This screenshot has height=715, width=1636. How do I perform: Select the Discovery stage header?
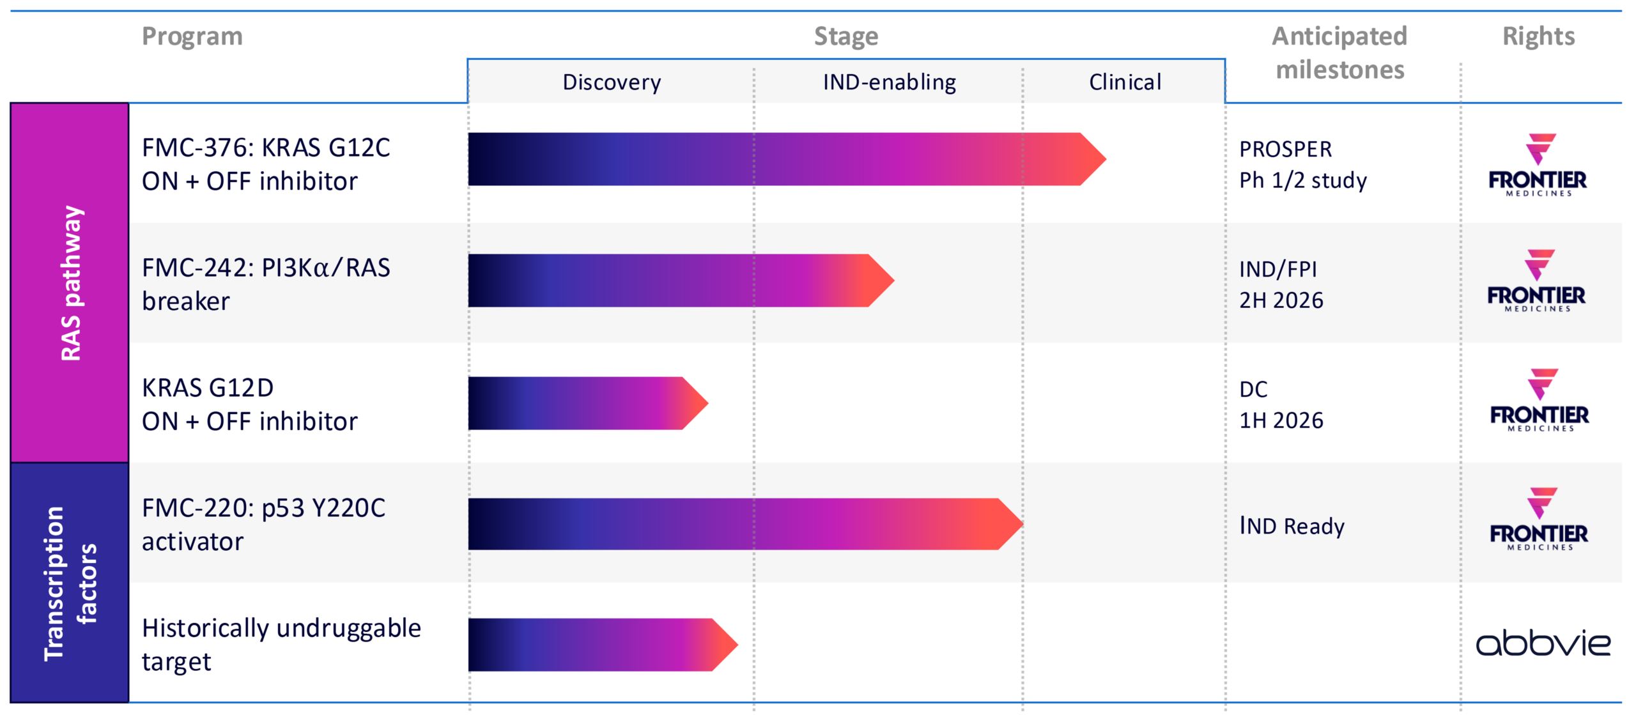point(612,82)
